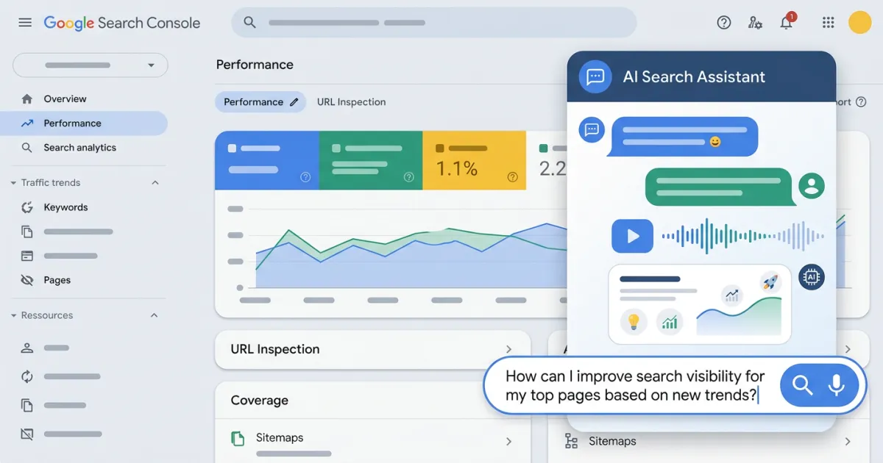This screenshot has width=883, height=463.
Task: Expand the right Sitemaps row chevron
Action: [848, 442]
